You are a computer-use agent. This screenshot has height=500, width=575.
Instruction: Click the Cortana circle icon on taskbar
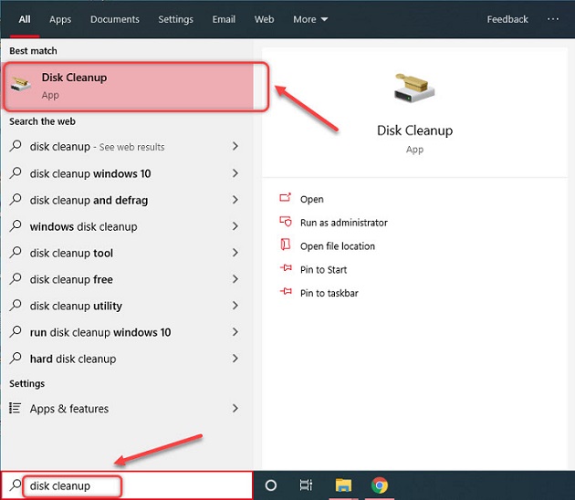coord(271,485)
